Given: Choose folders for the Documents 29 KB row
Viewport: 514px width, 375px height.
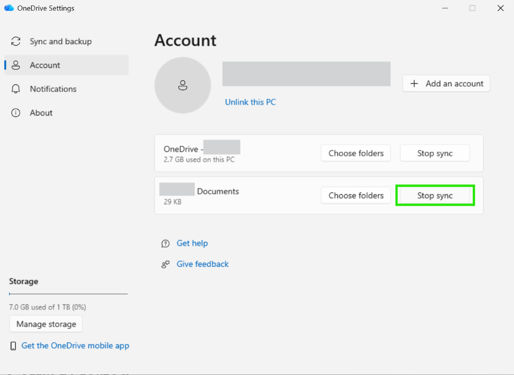Looking at the screenshot, I should 356,195.
